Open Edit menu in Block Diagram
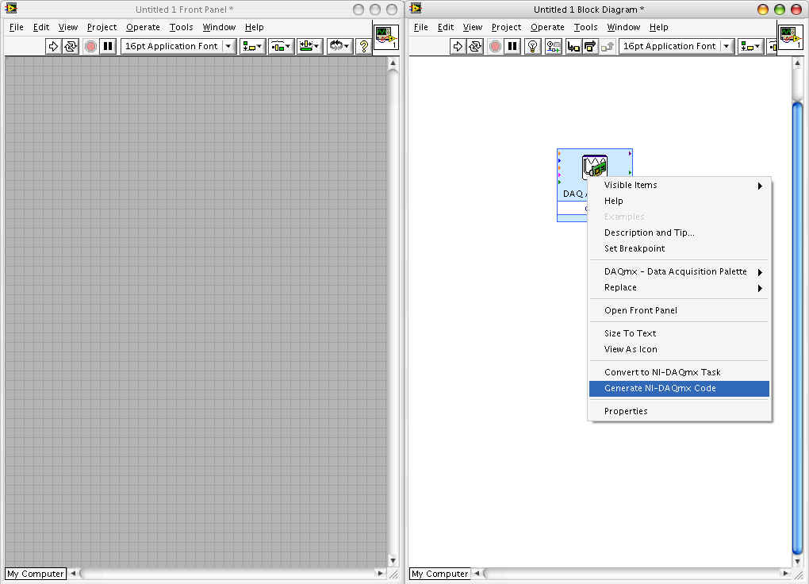 click(446, 27)
